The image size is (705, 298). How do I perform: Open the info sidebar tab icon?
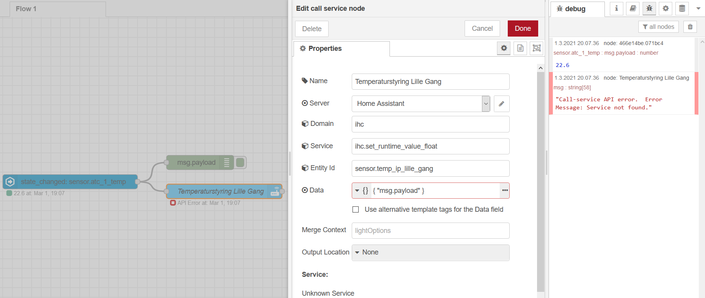[616, 8]
